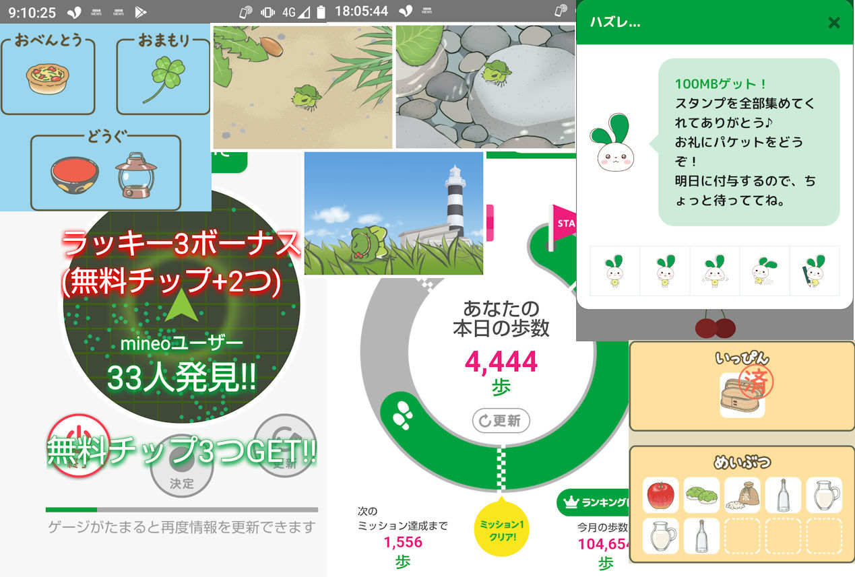855x577 pixels.
Task: Tap the 100MBゲット! message text
Action: click(x=721, y=85)
